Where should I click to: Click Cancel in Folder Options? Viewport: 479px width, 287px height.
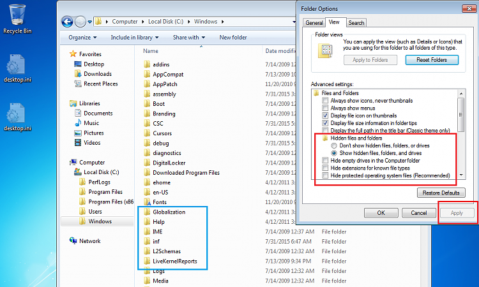(x=418, y=213)
